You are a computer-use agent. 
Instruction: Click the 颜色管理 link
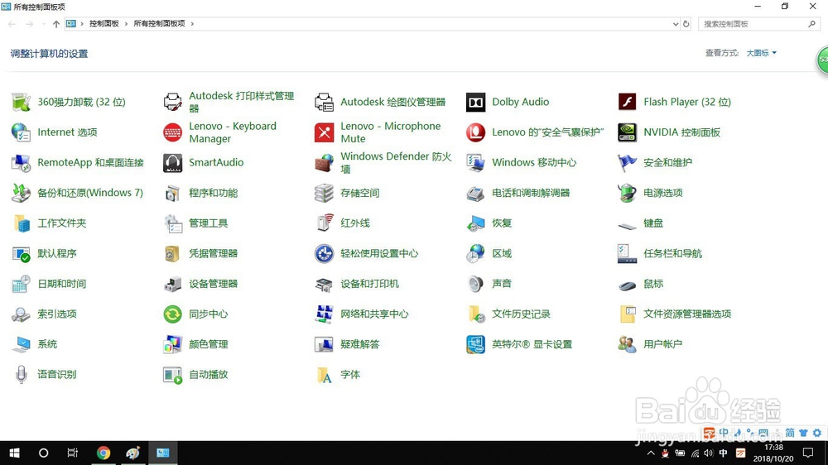[209, 344]
